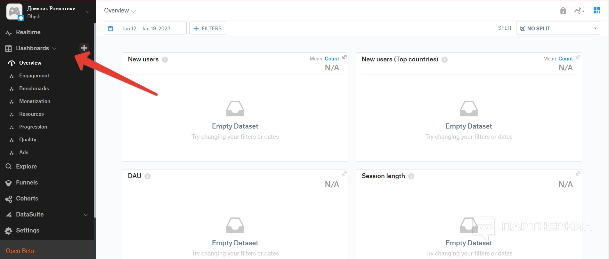This screenshot has width=609, height=259.
Task: Open the Quality dashboard
Action: tap(28, 140)
